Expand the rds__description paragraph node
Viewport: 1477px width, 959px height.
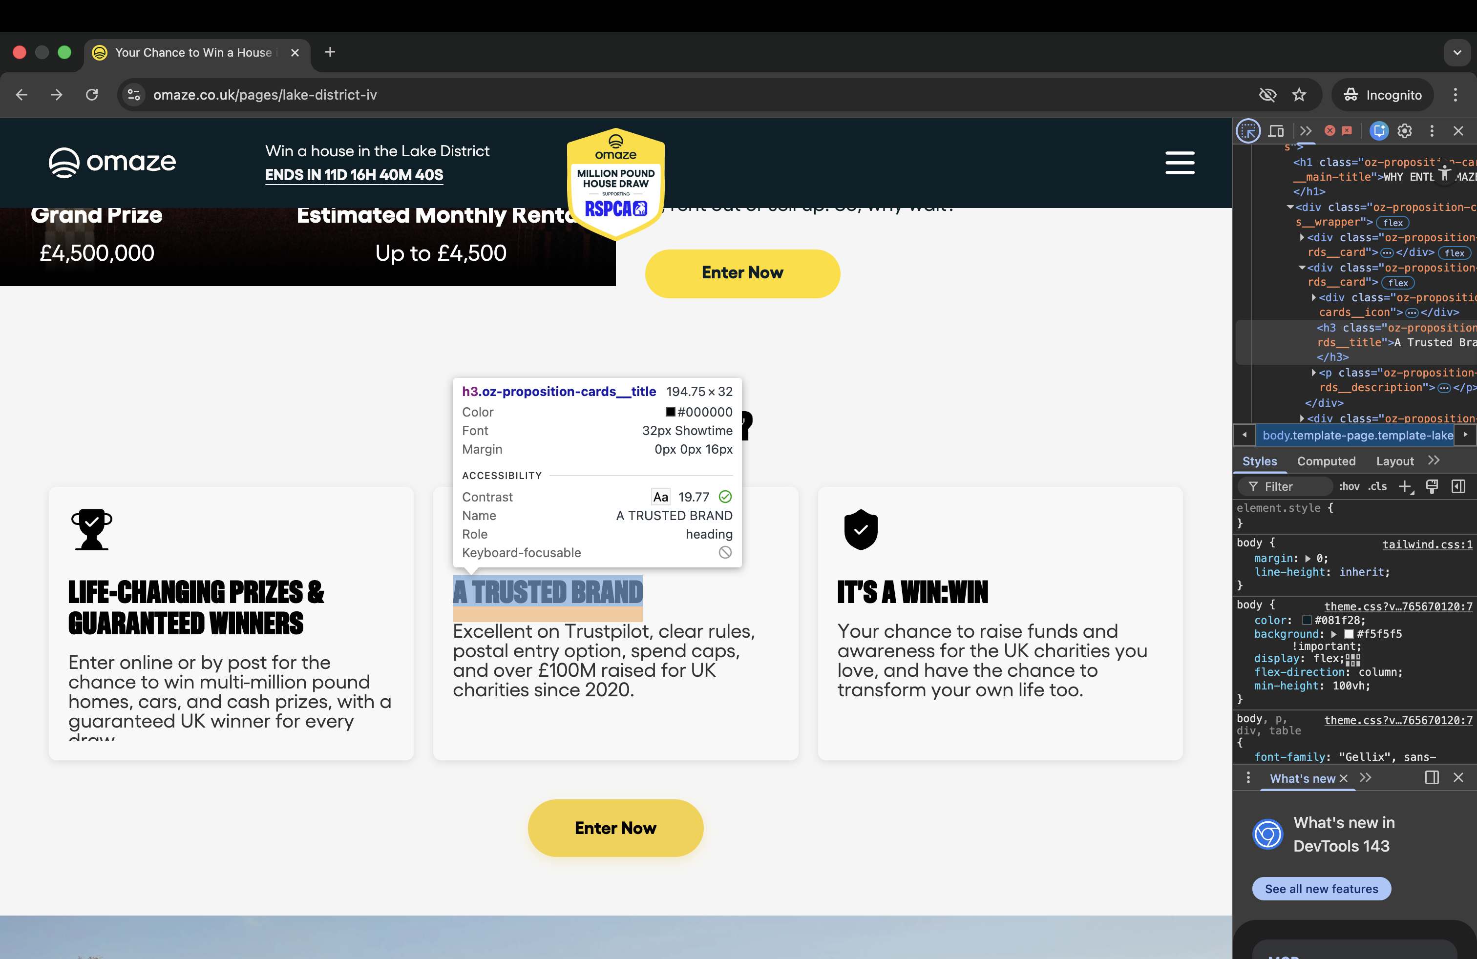1313,373
